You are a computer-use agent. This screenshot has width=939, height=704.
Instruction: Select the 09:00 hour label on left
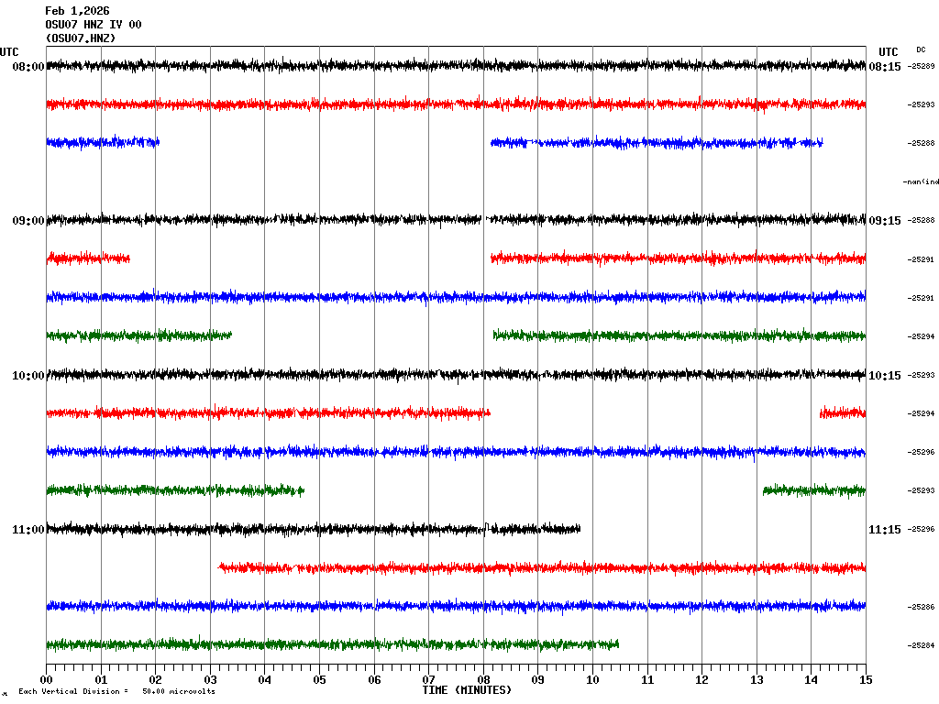pyautogui.click(x=28, y=221)
